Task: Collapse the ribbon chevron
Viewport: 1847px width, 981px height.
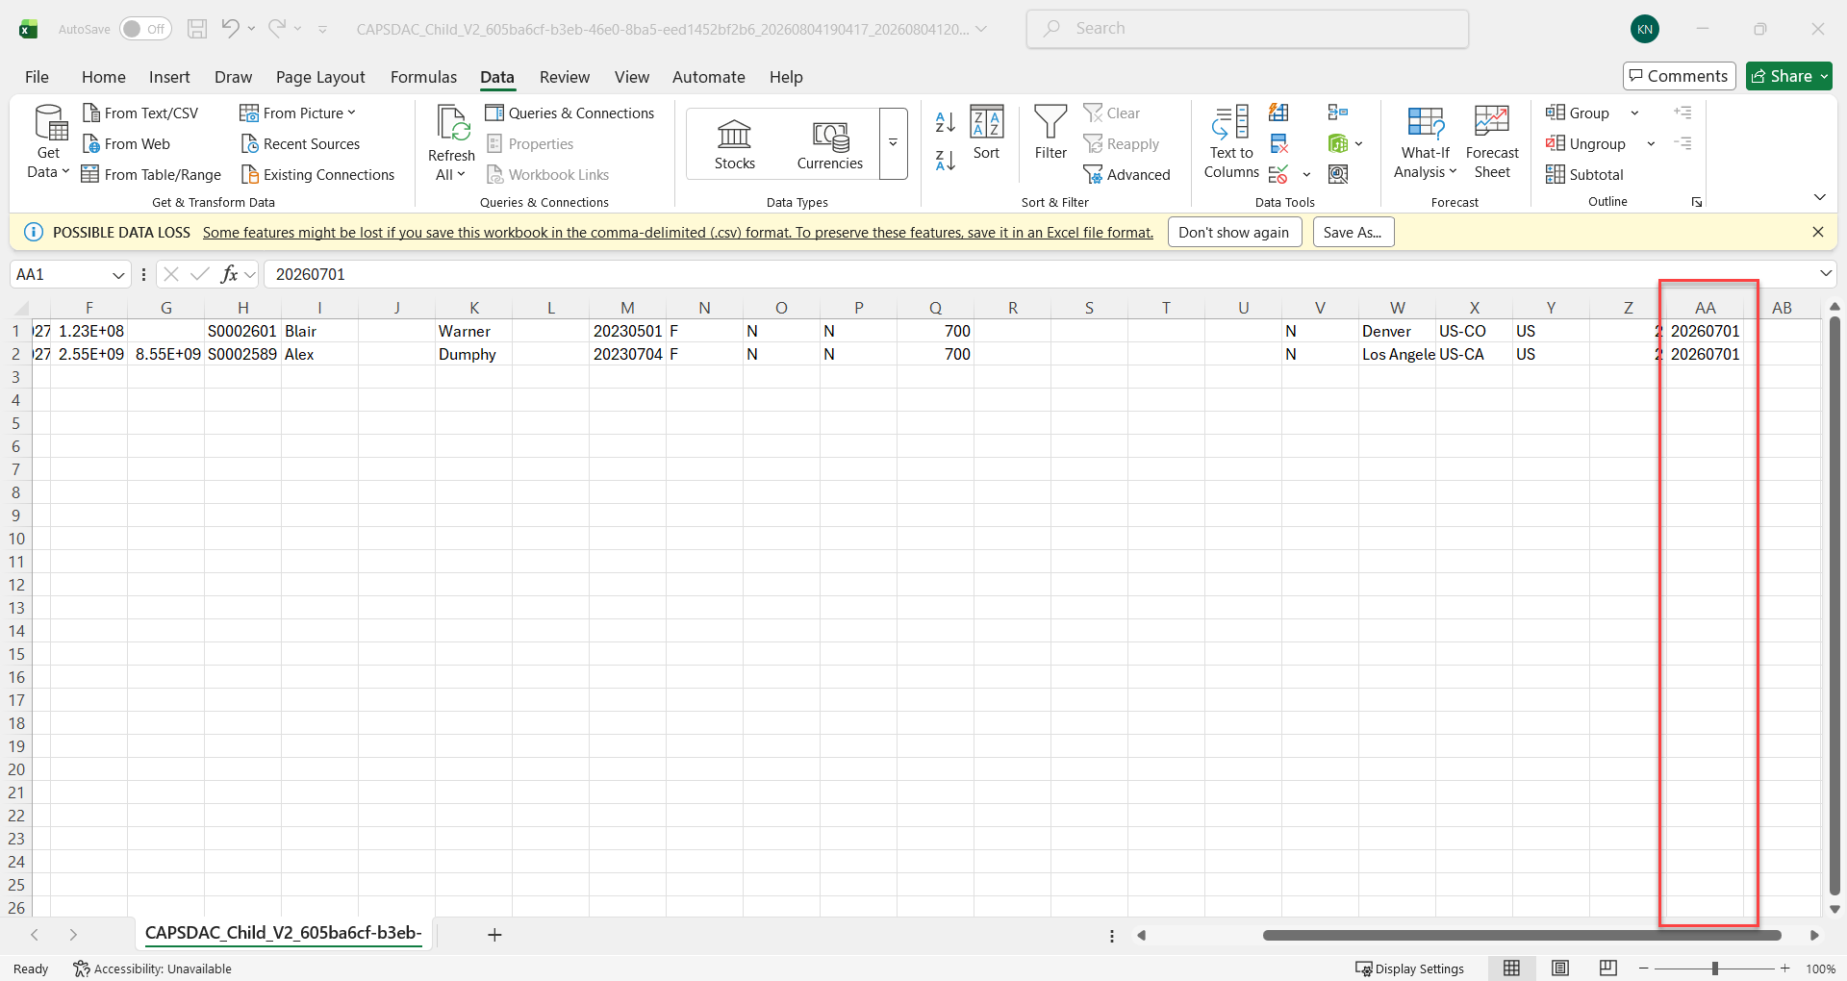Action: pos(1820,197)
